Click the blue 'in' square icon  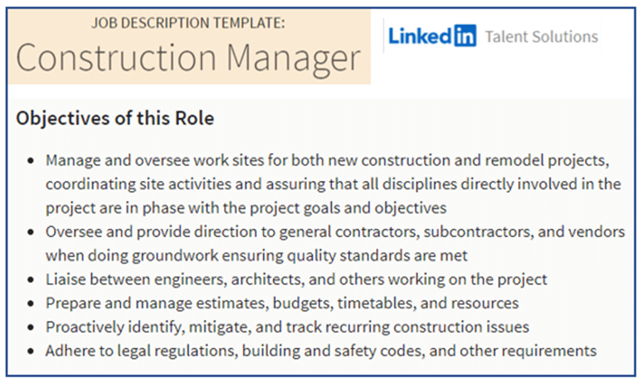(465, 36)
